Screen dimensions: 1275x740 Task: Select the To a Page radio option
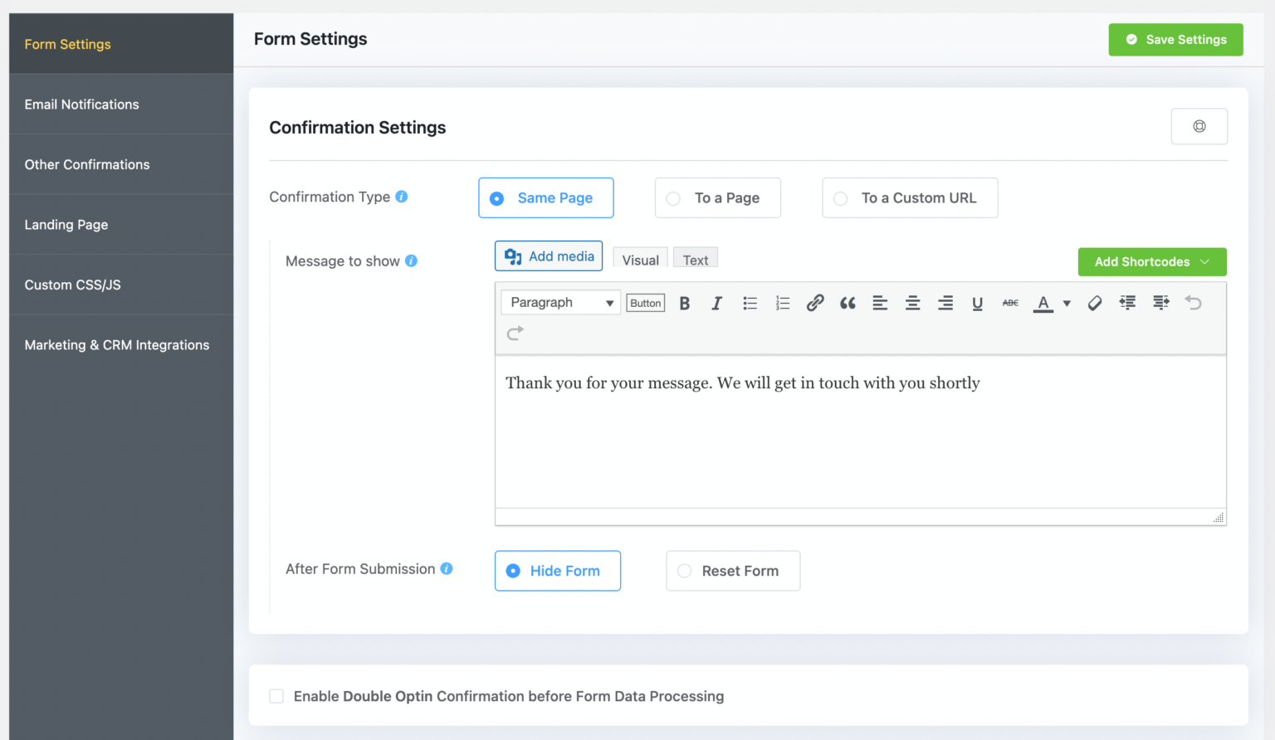click(674, 198)
